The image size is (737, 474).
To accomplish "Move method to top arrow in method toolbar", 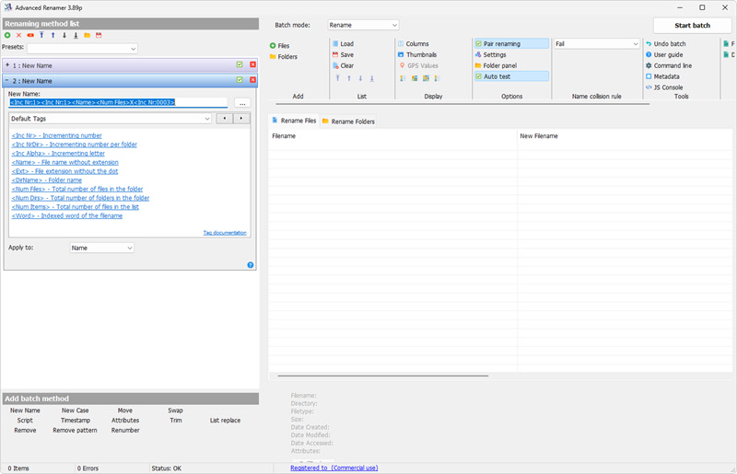I will point(41,35).
